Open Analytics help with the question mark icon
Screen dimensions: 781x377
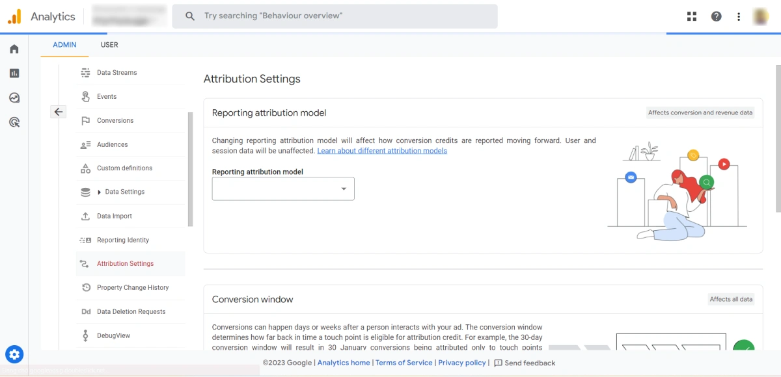point(716,16)
